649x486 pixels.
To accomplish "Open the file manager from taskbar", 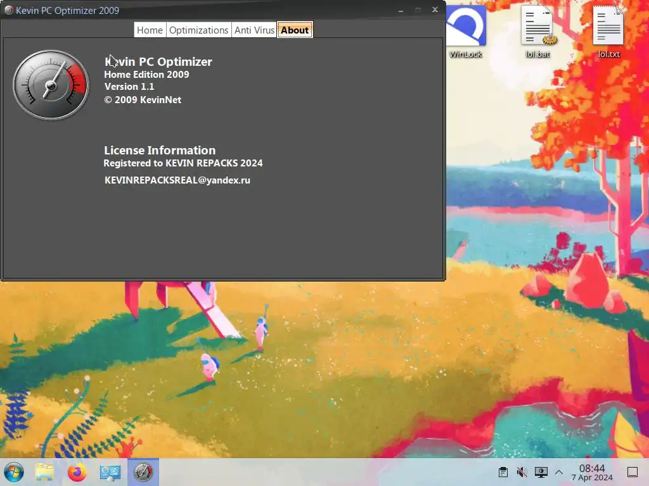I will click(x=44, y=472).
